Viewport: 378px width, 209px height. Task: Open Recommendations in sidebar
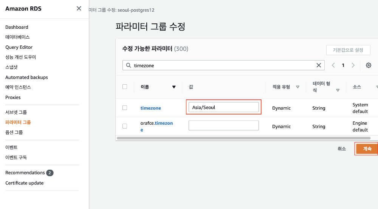coord(25,173)
